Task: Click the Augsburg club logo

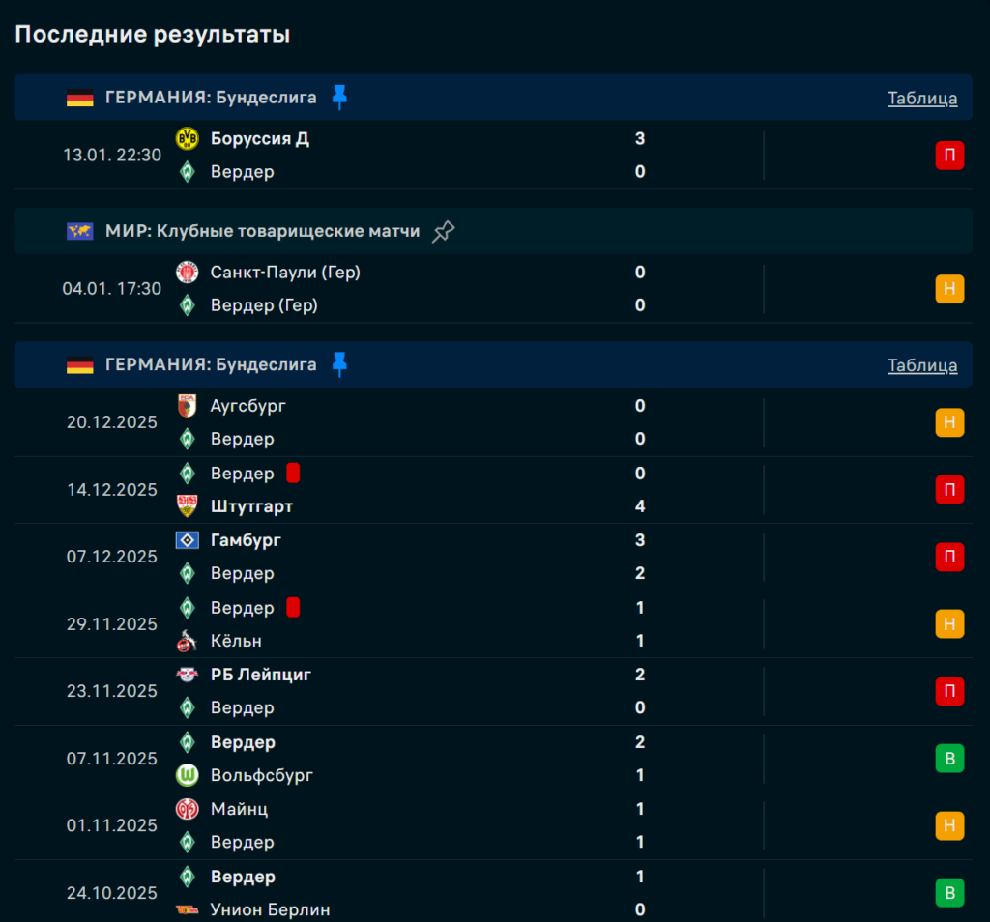Action: point(187,406)
